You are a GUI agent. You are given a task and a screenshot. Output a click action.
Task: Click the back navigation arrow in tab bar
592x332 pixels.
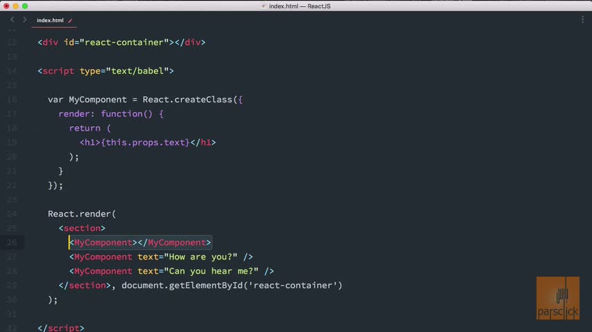[x=12, y=19]
